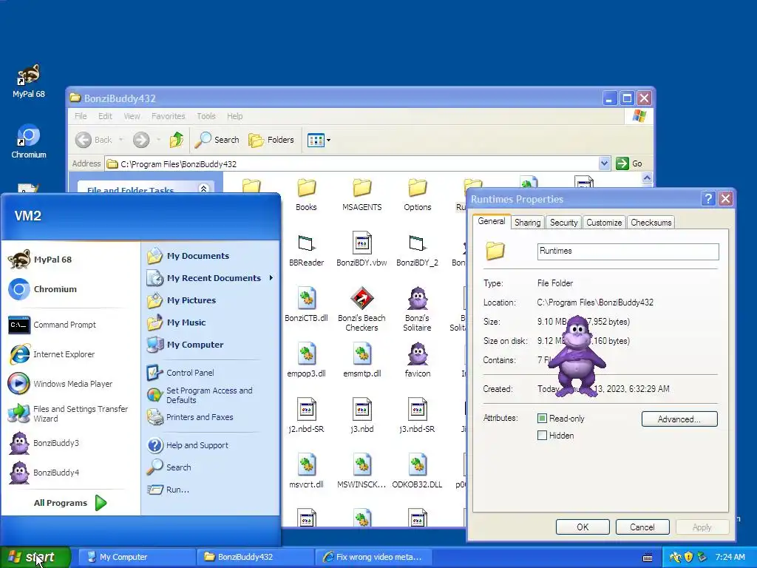757x568 pixels.
Task: Select the favicon file
Action: pyautogui.click(x=417, y=360)
